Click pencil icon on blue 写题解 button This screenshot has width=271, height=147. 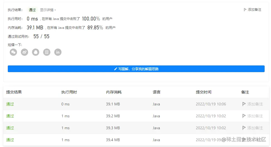(116, 69)
